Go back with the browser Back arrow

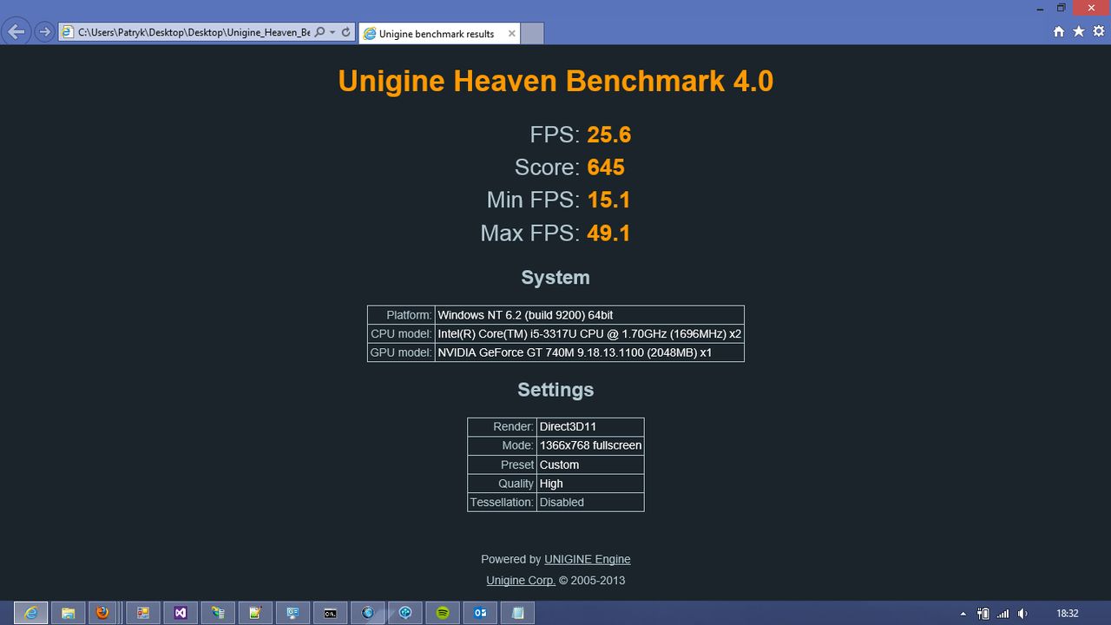point(16,32)
